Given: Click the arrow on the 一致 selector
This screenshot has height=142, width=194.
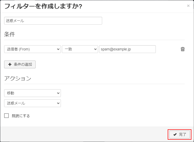Looking at the screenshot, I should click(x=95, y=49).
